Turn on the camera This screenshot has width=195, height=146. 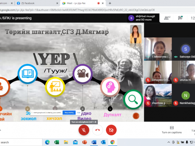[111, 130]
